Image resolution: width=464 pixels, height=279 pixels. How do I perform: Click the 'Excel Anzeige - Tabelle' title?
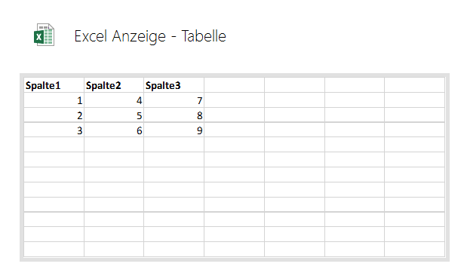tap(150, 36)
